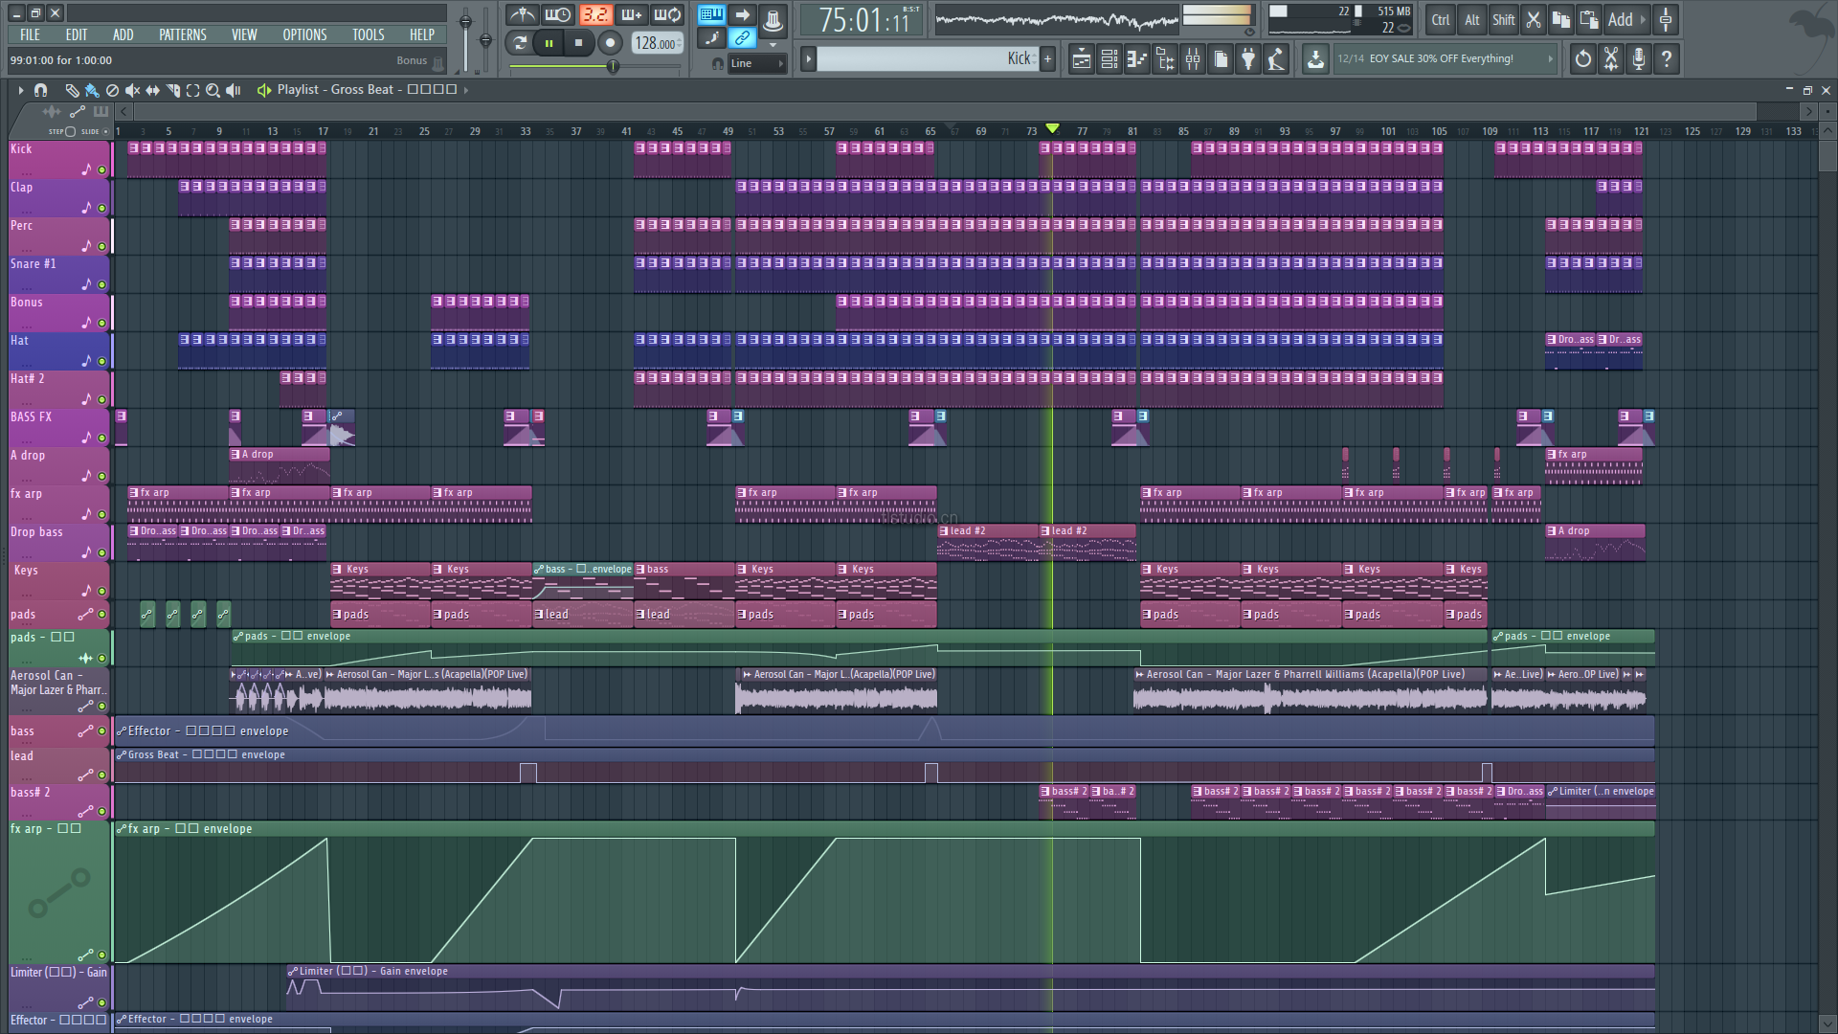The height and width of the screenshot is (1034, 1838).
Task: Open the VIEW menu
Action: [244, 34]
